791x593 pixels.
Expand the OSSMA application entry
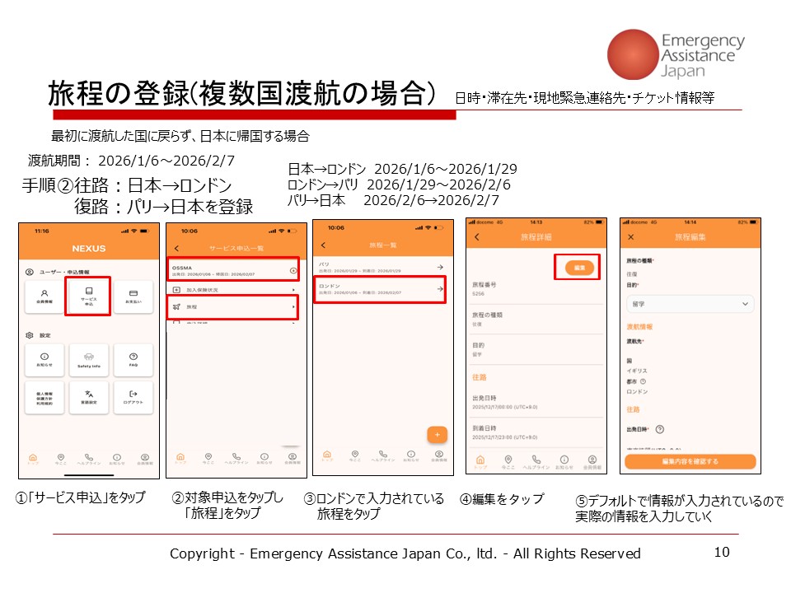(x=232, y=270)
